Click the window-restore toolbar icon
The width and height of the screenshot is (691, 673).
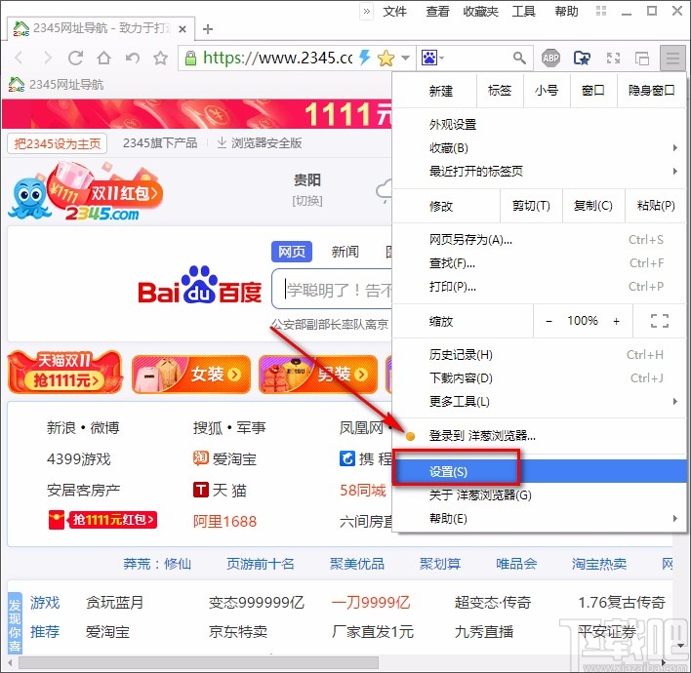[x=642, y=58]
